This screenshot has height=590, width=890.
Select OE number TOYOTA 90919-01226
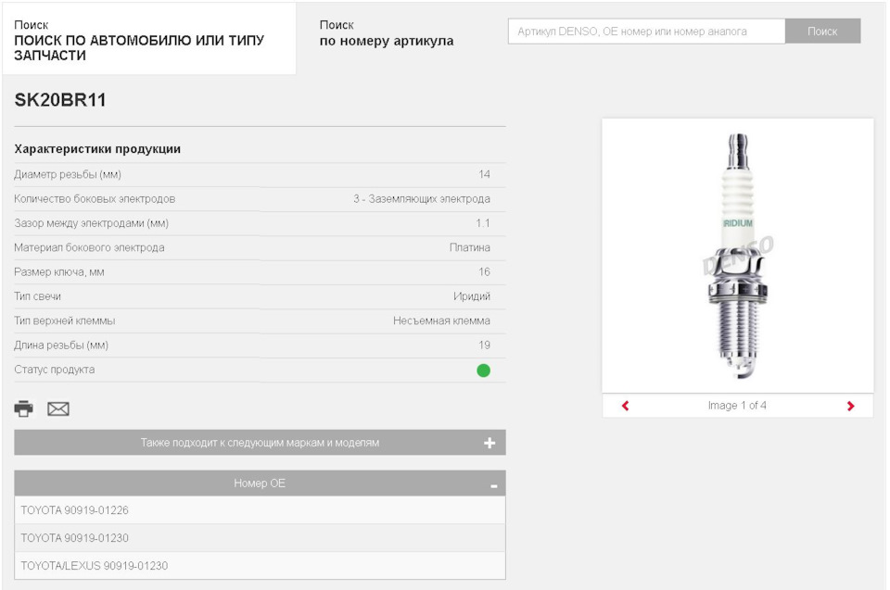pyautogui.click(x=260, y=510)
